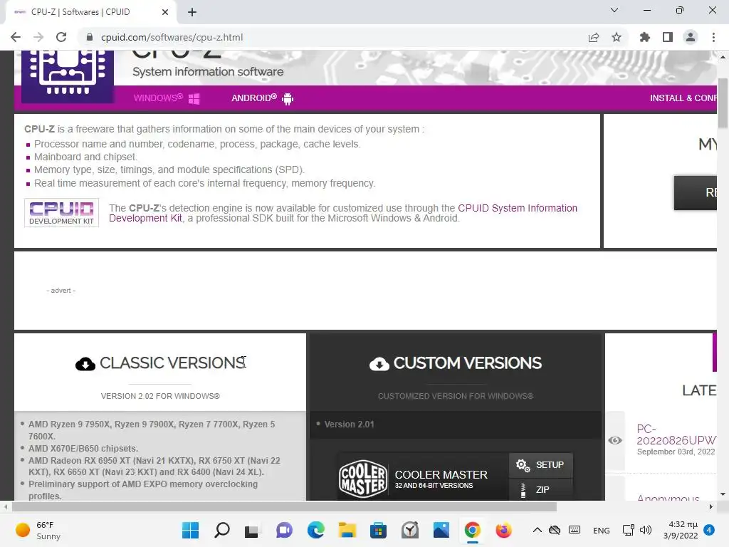Open the notification count badge
The width and height of the screenshot is (729, 547).
click(709, 530)
